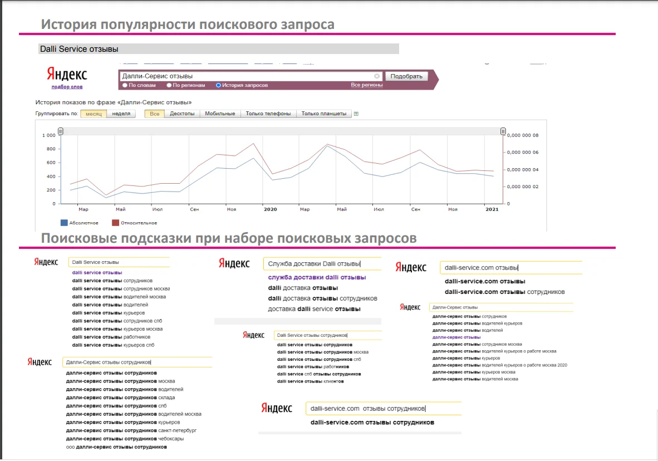Select suggestion ооо далли-сервис отзывы сотрудников

pyautogui.click(x=116, y=447)
